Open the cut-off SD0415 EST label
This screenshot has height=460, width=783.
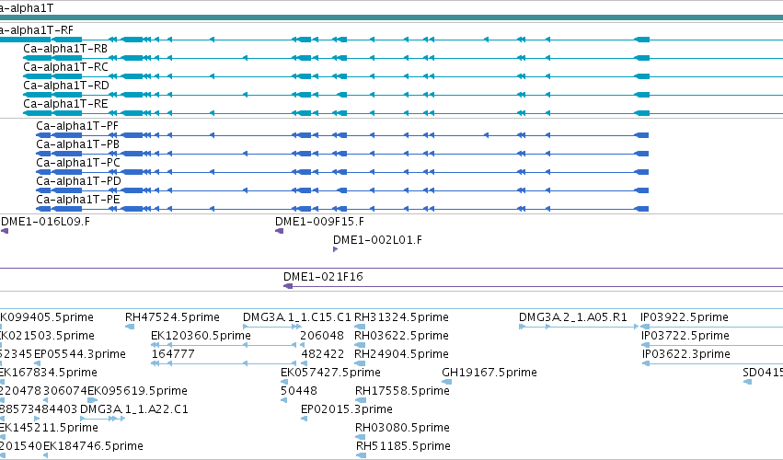point(763,373)
